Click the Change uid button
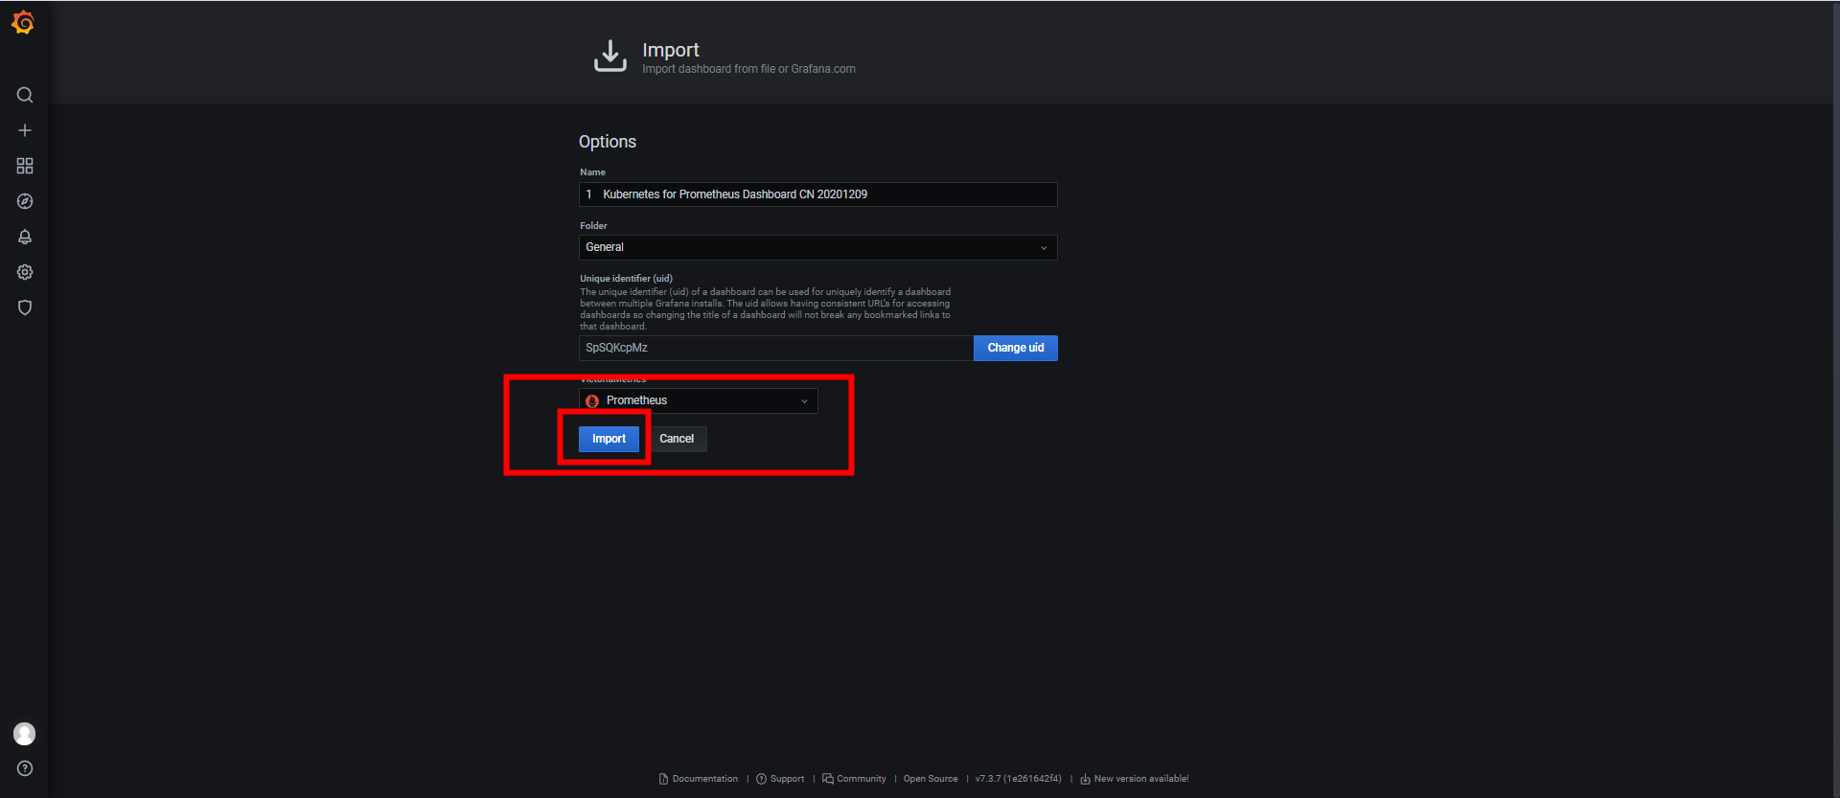 coord(1016,348)
